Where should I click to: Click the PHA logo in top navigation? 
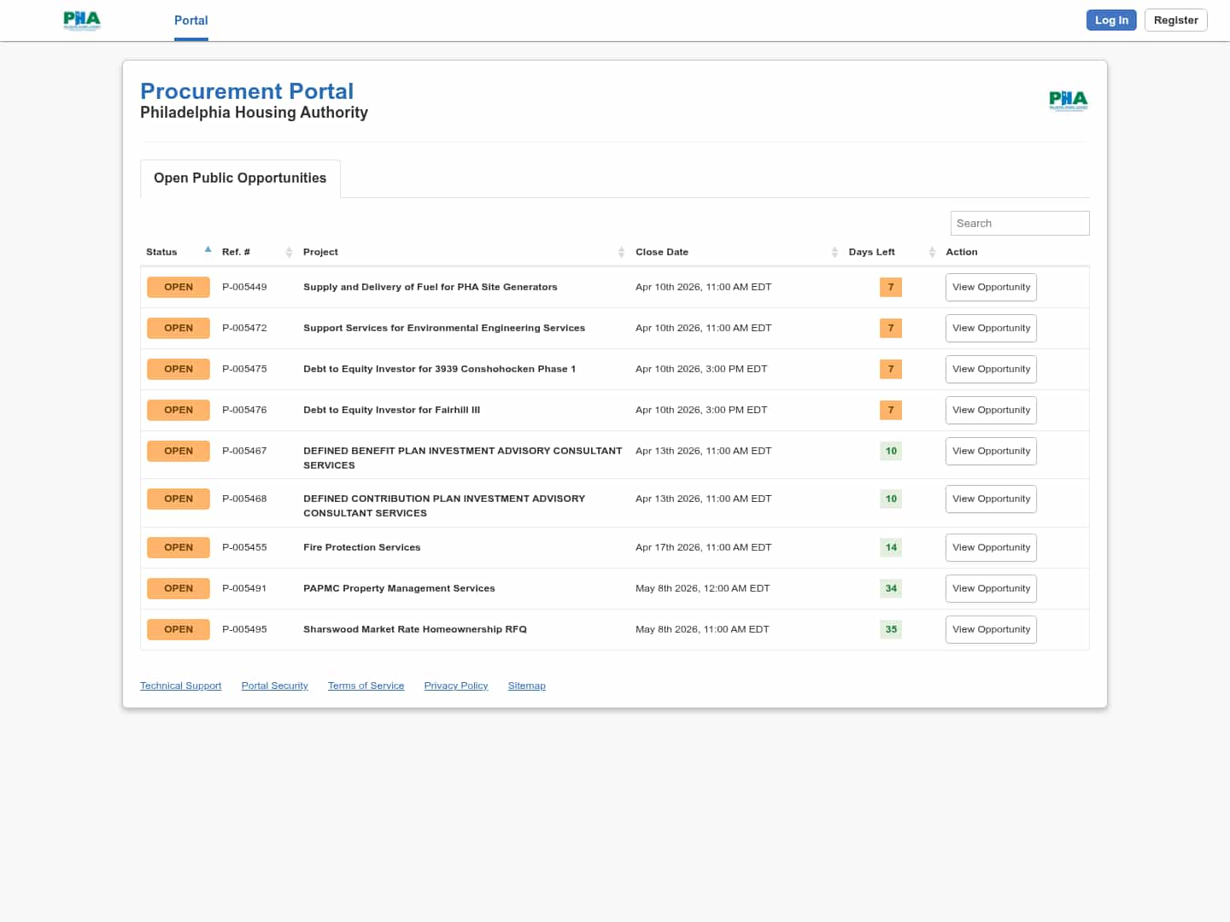click(82, 20)
